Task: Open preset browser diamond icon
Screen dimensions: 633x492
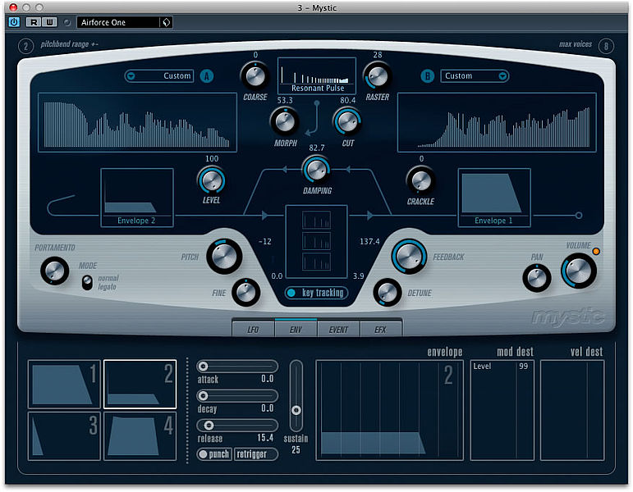Action: [167, 23]
